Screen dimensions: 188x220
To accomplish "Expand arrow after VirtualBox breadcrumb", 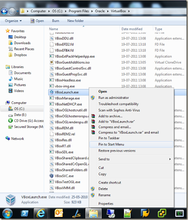I will pos(129,11).
